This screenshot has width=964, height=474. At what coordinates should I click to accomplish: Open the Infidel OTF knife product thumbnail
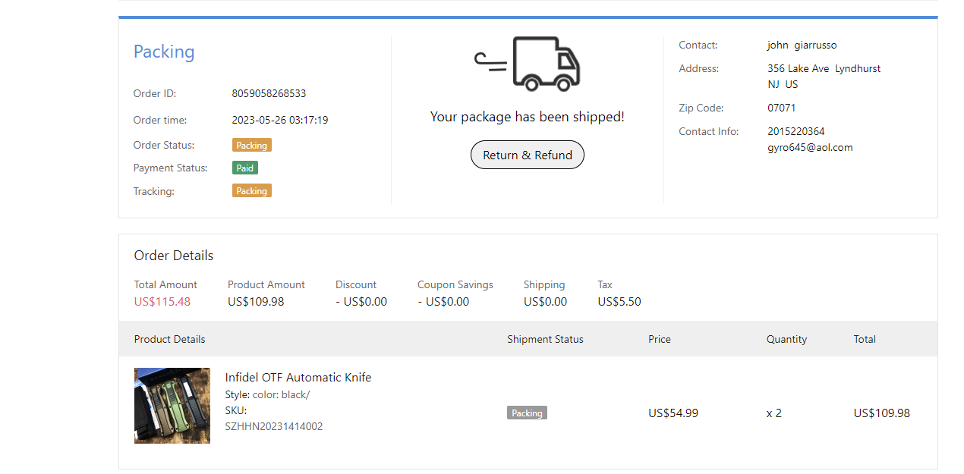point(172,406)
